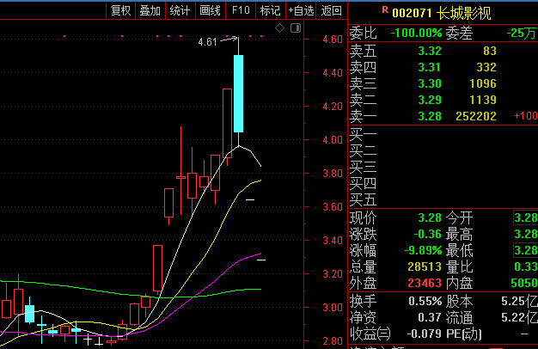The height and width of the screenshot is (349, 538).
Task: Activate the 画线 drawing tool
Action: coord(210,10)
